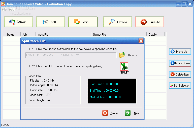Click the green Next arrow icon

tap(128, 113)
